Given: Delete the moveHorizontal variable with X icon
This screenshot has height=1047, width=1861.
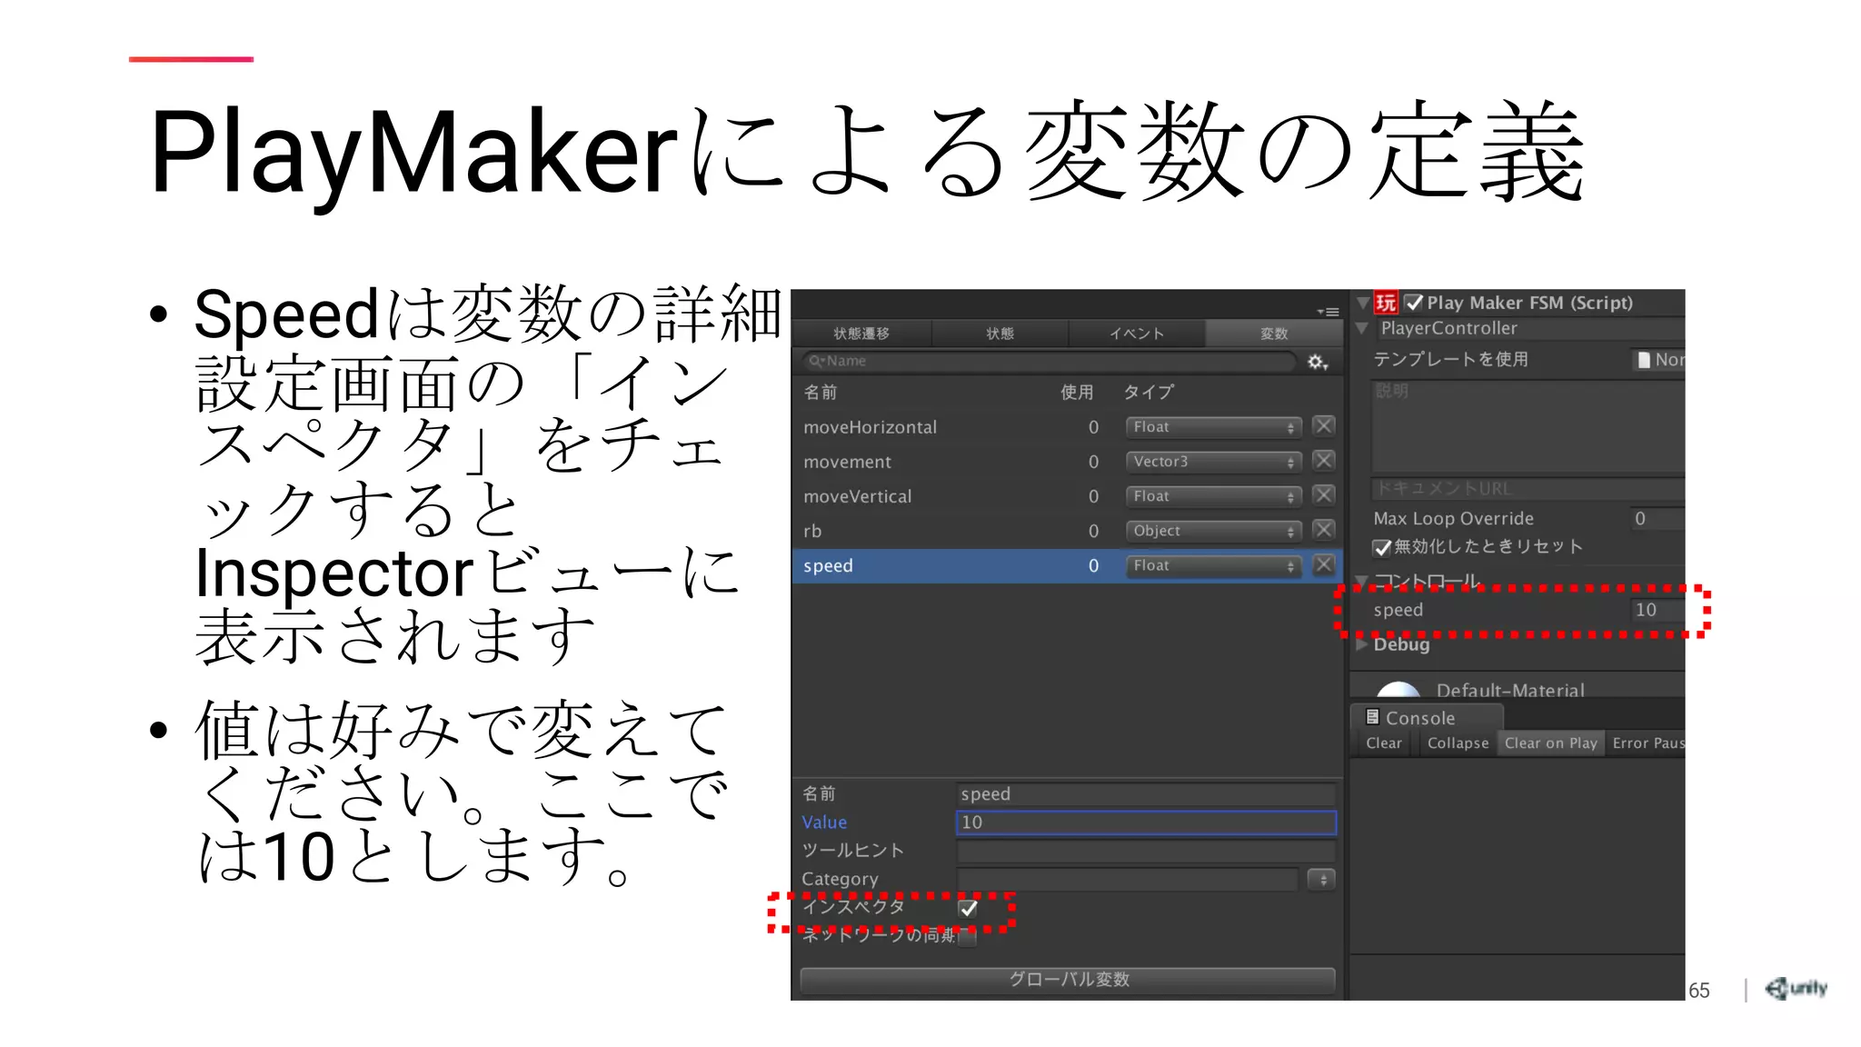Looking at the screenshot, I should (x=1324, y=426).
